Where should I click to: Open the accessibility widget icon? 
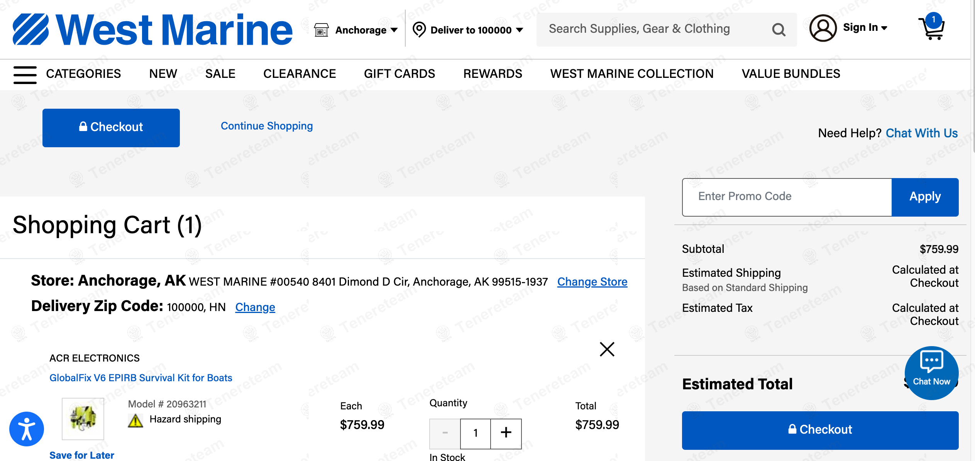point(27,429)
